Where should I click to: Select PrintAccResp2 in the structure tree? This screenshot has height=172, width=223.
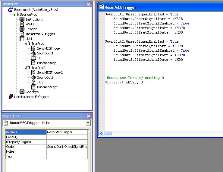(x=47, y=87)
